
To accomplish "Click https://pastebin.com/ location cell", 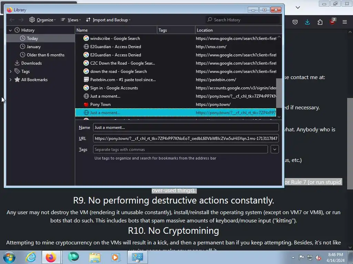I will 216,80.
